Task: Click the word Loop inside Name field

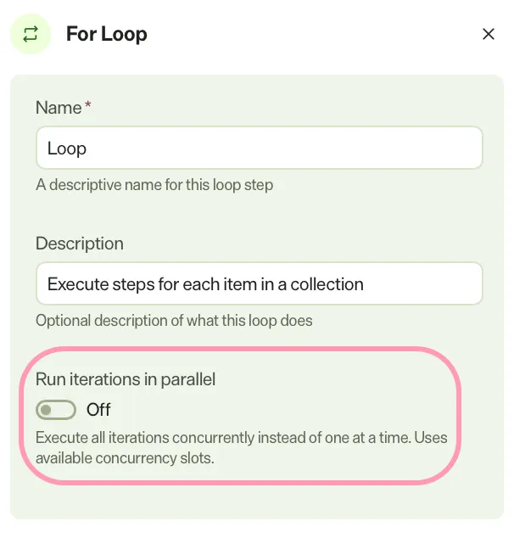Action: (67, 149)
